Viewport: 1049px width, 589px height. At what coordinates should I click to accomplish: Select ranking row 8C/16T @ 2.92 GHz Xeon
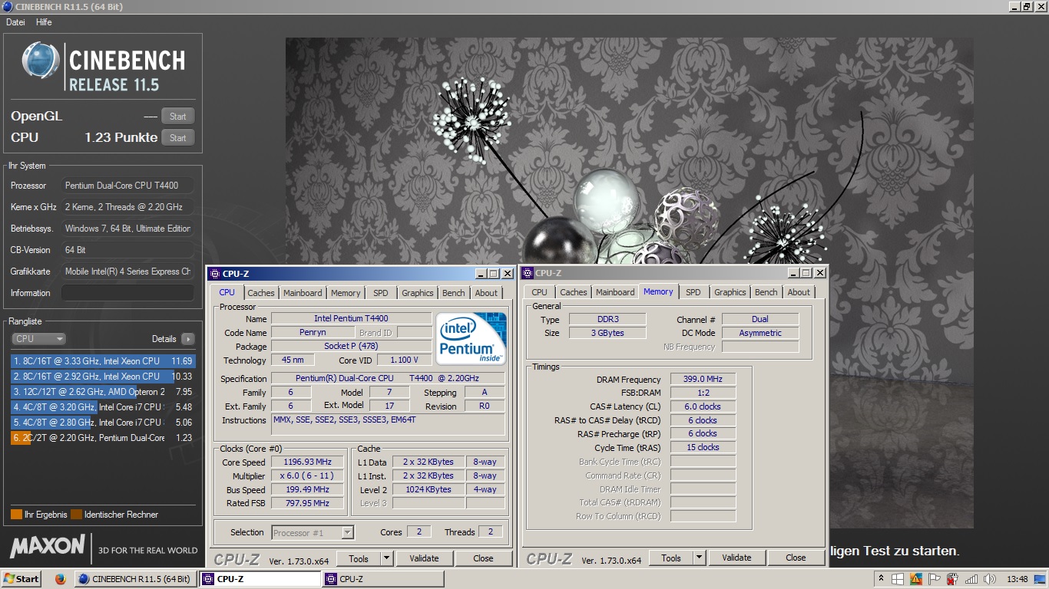point(103,377)
